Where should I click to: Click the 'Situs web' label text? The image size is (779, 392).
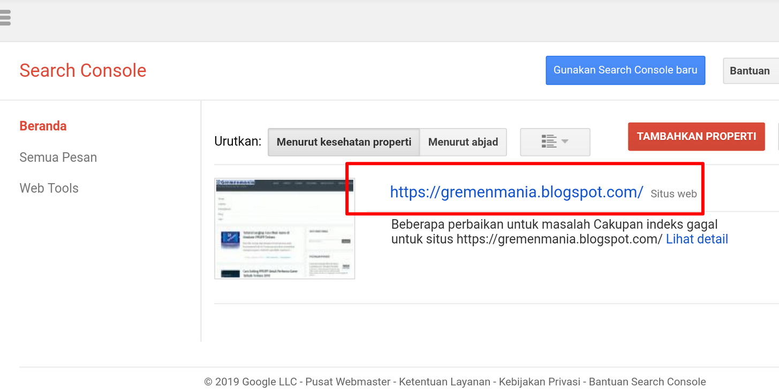674,194
